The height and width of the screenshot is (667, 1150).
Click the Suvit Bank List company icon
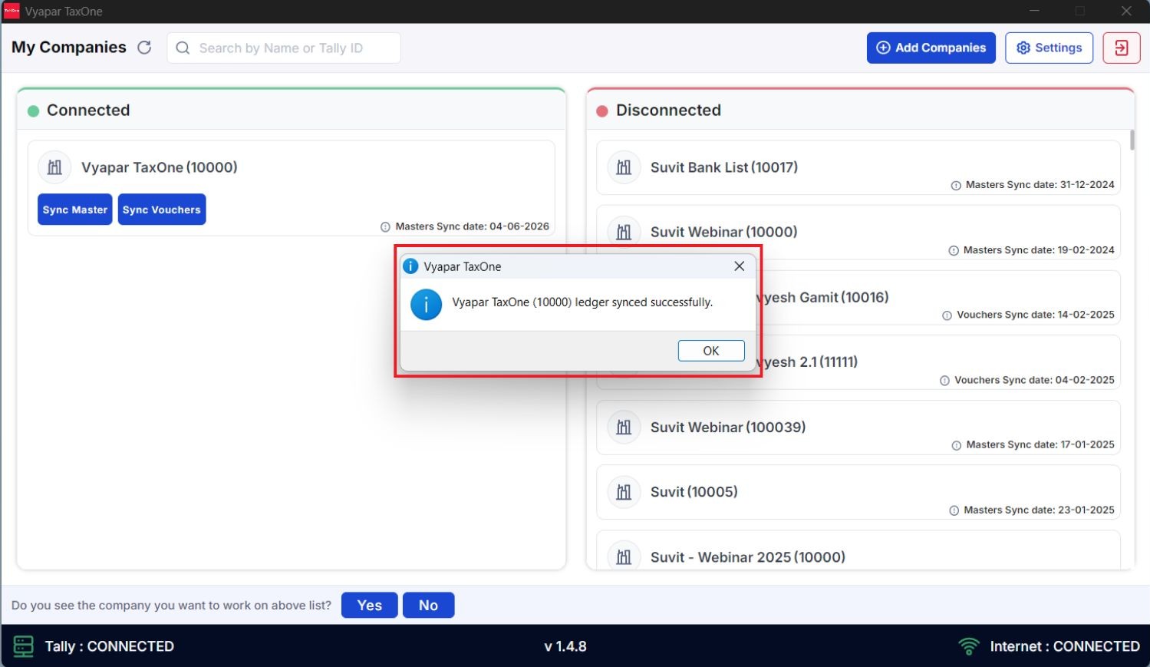[x=624, y=167]
